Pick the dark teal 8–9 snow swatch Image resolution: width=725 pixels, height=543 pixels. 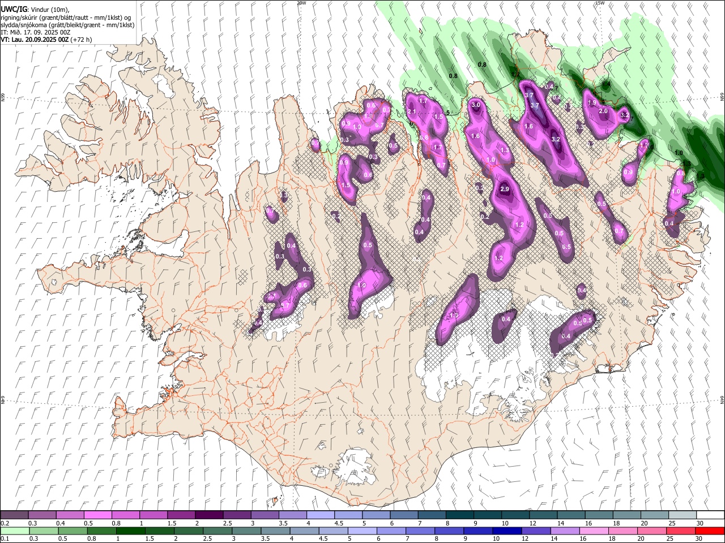(x=460, y=515)
